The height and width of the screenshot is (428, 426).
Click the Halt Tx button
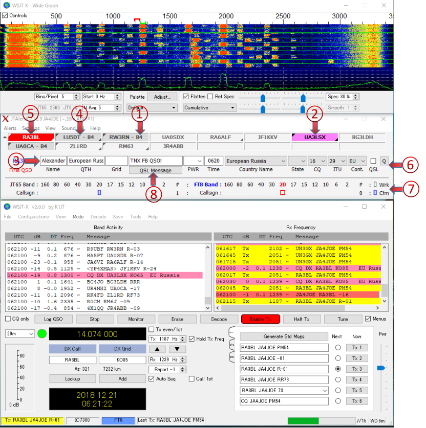coord(302,319)
